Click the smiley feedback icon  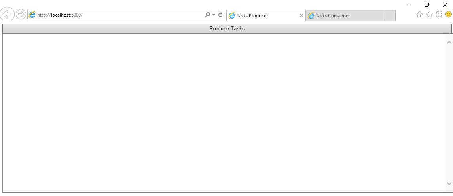pyautogui.click(x=449, y=15)
